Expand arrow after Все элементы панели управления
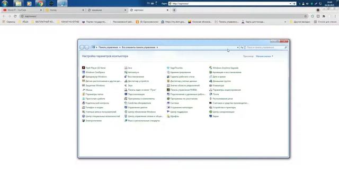This screenshot has width=339, height=190. click(157, 47)
